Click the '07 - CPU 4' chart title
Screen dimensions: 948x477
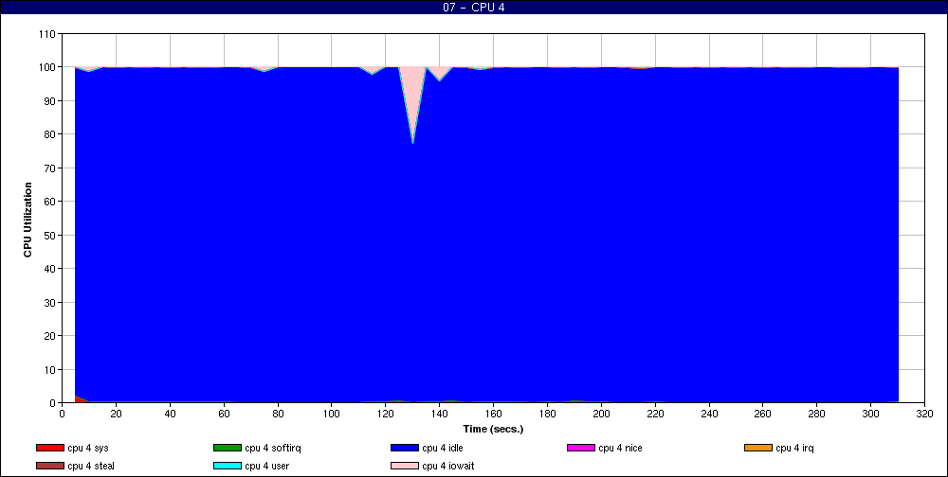[474, 8]
